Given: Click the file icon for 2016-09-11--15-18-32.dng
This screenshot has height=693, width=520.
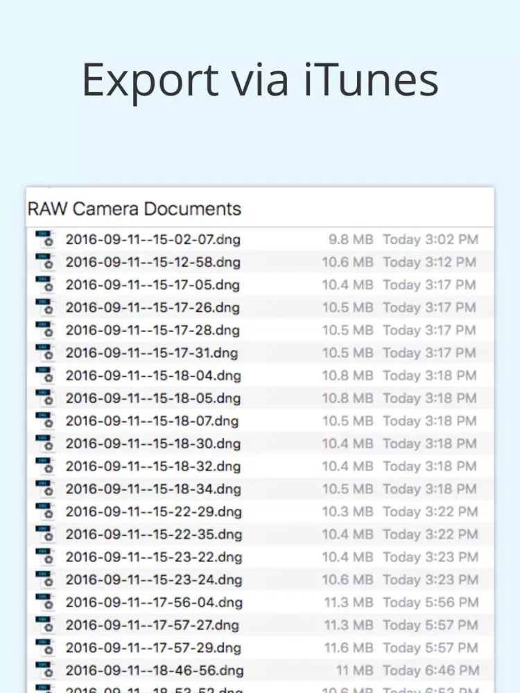Looking at the screenshot, I should tap(45, 466).
